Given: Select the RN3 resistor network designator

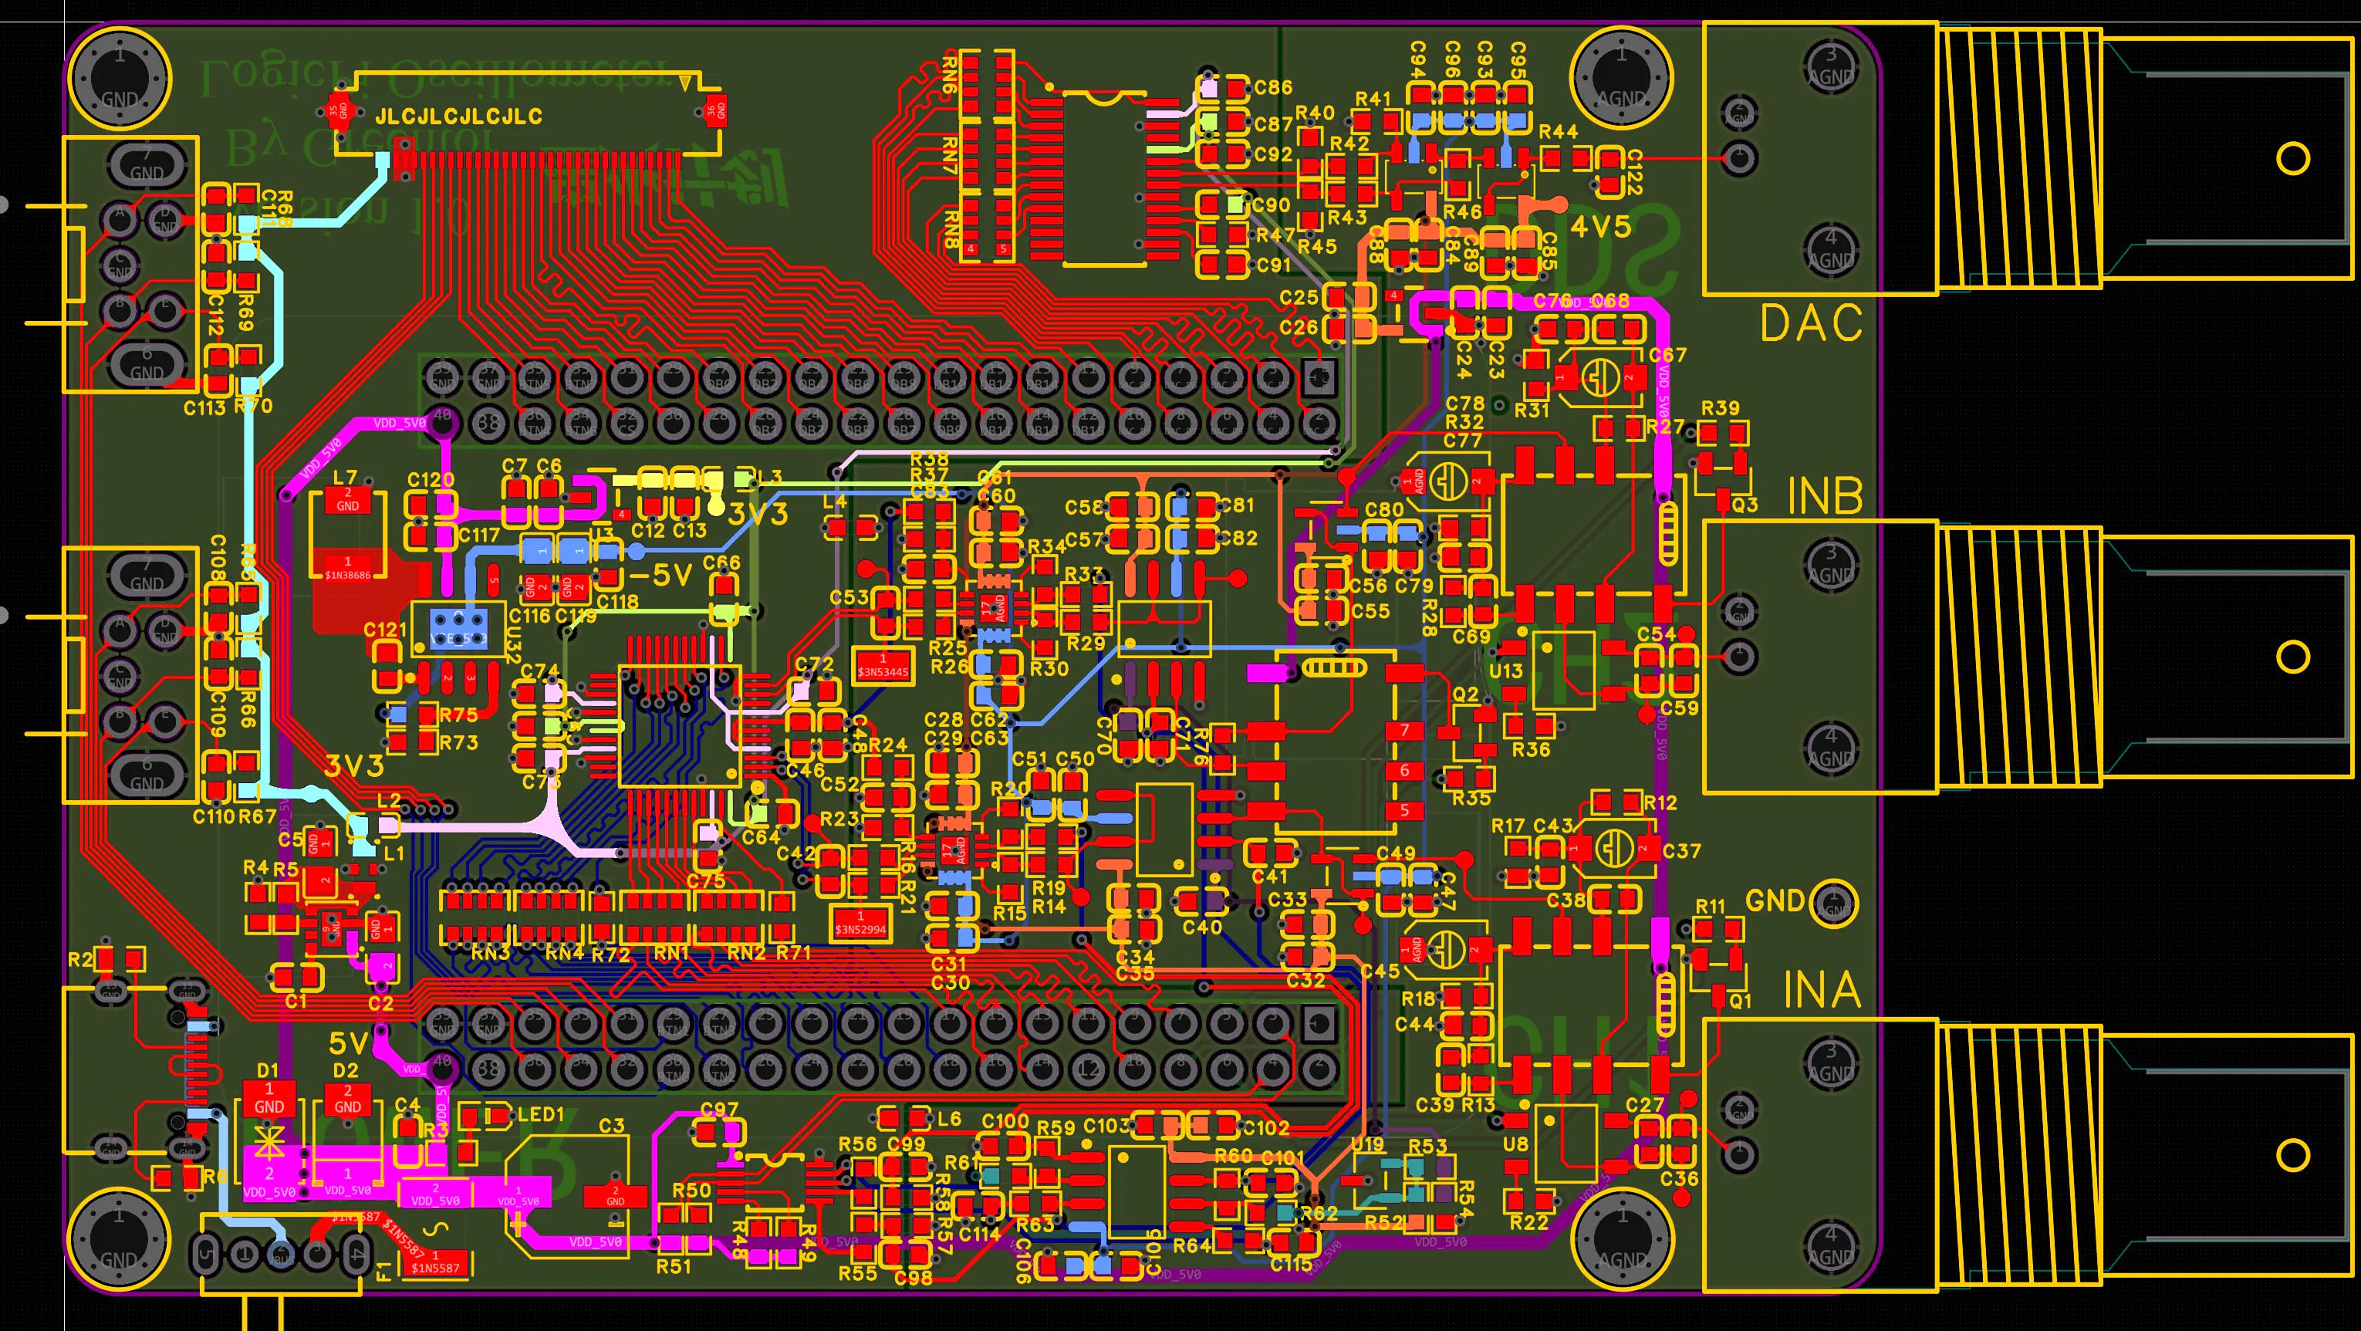Looking at the screenshot, I should pos(491,954).
